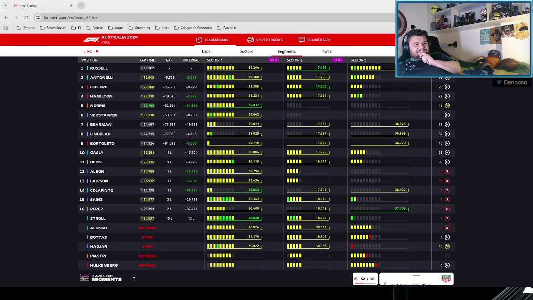Open the tab search dropdown arrow
The image size is (533, 300).
5,6
